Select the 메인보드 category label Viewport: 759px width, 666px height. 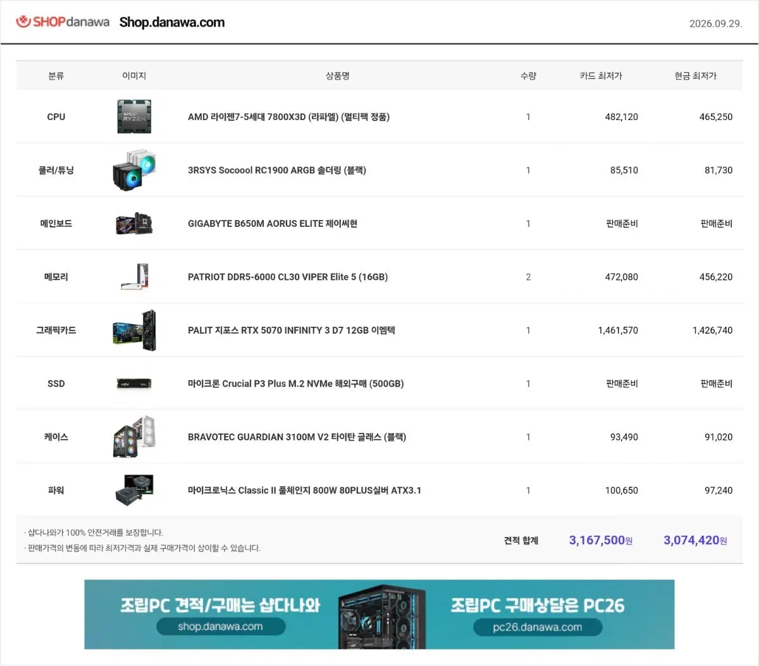(x=56, y=224)
